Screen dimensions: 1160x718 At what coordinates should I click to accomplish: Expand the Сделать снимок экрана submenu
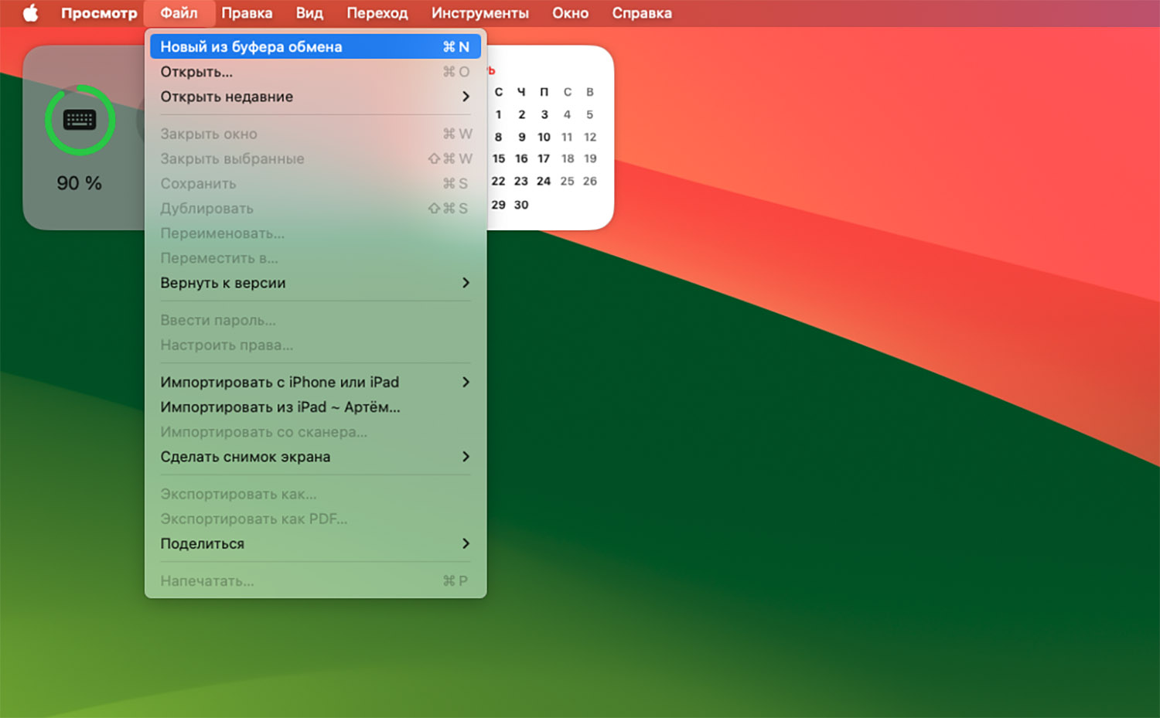316,457
